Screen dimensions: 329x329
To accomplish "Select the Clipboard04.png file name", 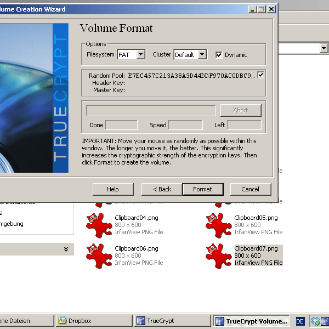I will 137,218.
